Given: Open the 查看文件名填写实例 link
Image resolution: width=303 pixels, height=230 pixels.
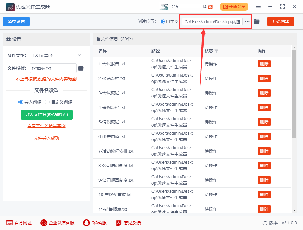Looking at the screenshot, I should [x=46, y=125].
